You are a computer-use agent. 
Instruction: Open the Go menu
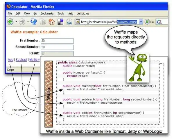click(35, 13)
